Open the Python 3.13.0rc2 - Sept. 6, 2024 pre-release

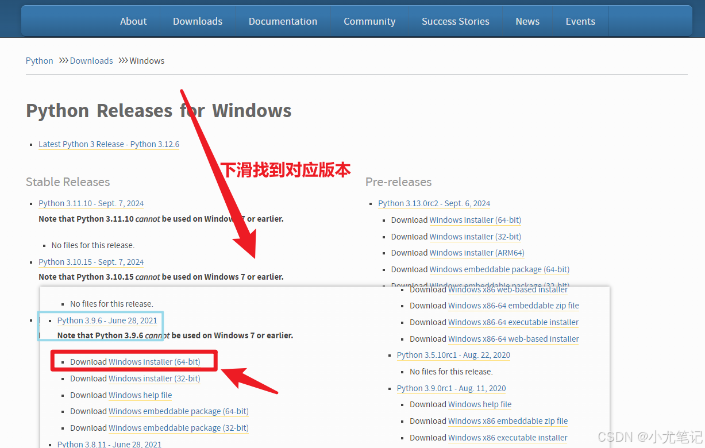pyautogui.click(x=434, y=203)
